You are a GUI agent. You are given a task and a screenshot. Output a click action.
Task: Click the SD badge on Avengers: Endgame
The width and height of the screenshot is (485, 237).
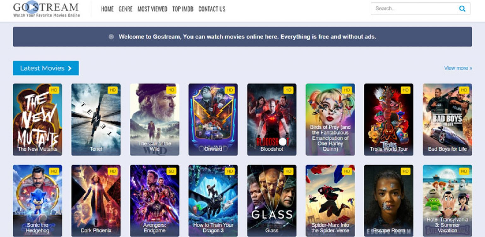pyautogui.click(x=171, y=172)
